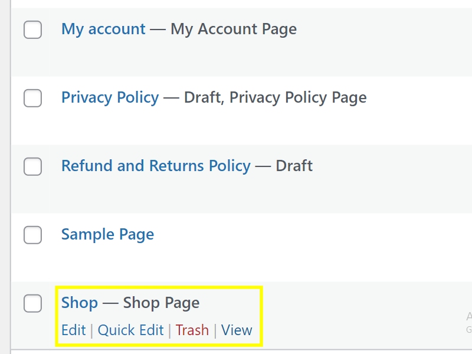Click the Refund and Returns Policy title

click(156, 166)
